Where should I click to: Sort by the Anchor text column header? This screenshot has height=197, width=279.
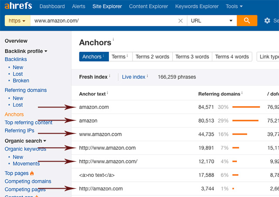92,94
